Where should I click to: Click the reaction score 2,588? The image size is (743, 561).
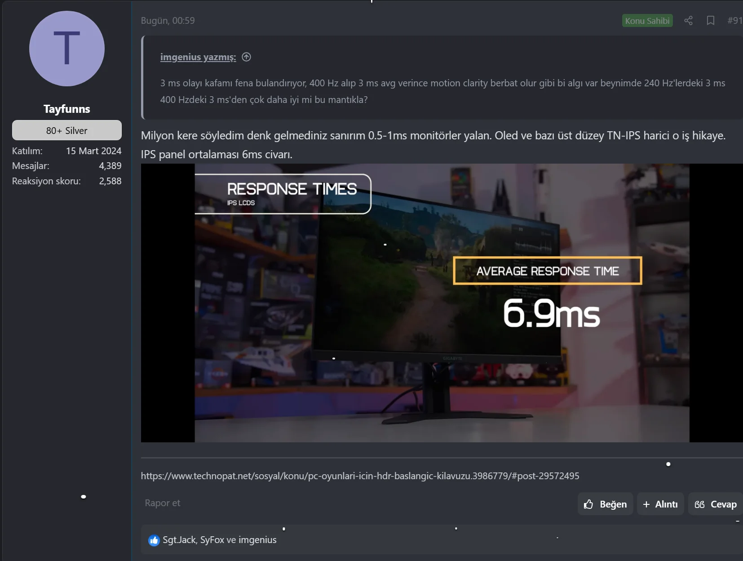pos(110,181)
